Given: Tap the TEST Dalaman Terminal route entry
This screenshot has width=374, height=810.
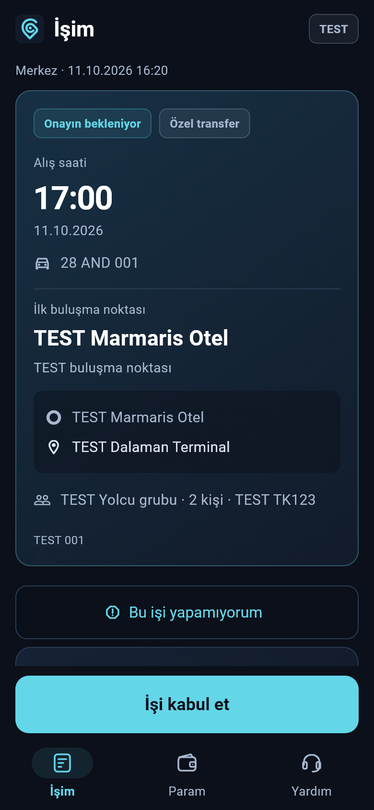Looking at the screenshot, I should pos(151,447).
